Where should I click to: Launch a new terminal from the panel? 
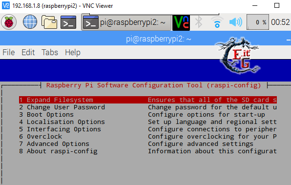[68, 22]
